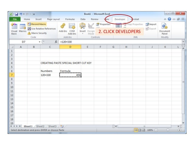The image size is (194, 145).
Task: Click horizontal scrollbar right arrow
Action: [x=178, y=126]
